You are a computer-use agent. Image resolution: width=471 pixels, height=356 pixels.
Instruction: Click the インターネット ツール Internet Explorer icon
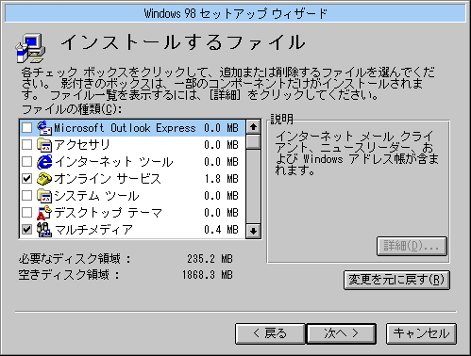(44, 162)
